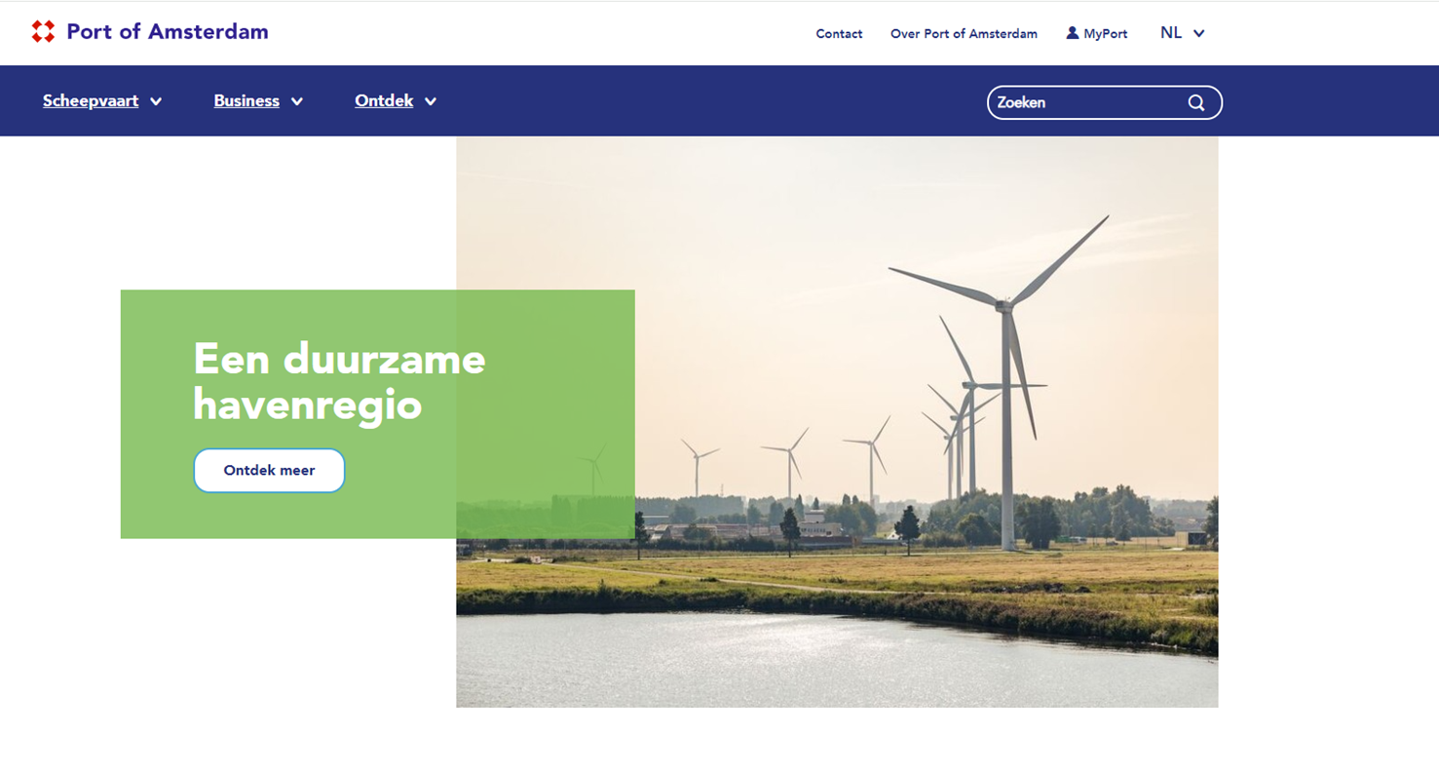Click the Contact link
Image resolution: width=1439 pixels, height=772 pixels.
point(839,33)
